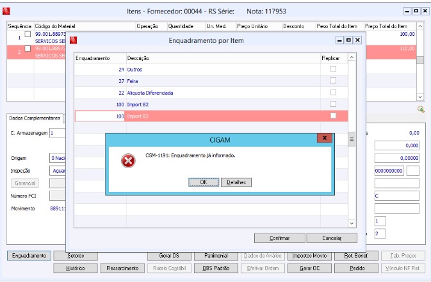Close the Enquadramento por Item window
This screenshot has height=282, width=431.
[357, 40]
